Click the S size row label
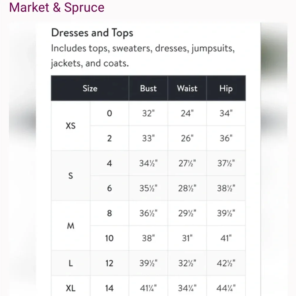This screenshot has height=296, width=296. pyautogui.click(x=70, y=176)
